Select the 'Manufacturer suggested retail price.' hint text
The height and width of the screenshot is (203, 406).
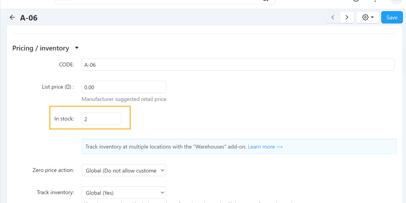click(x=125, y=99)
